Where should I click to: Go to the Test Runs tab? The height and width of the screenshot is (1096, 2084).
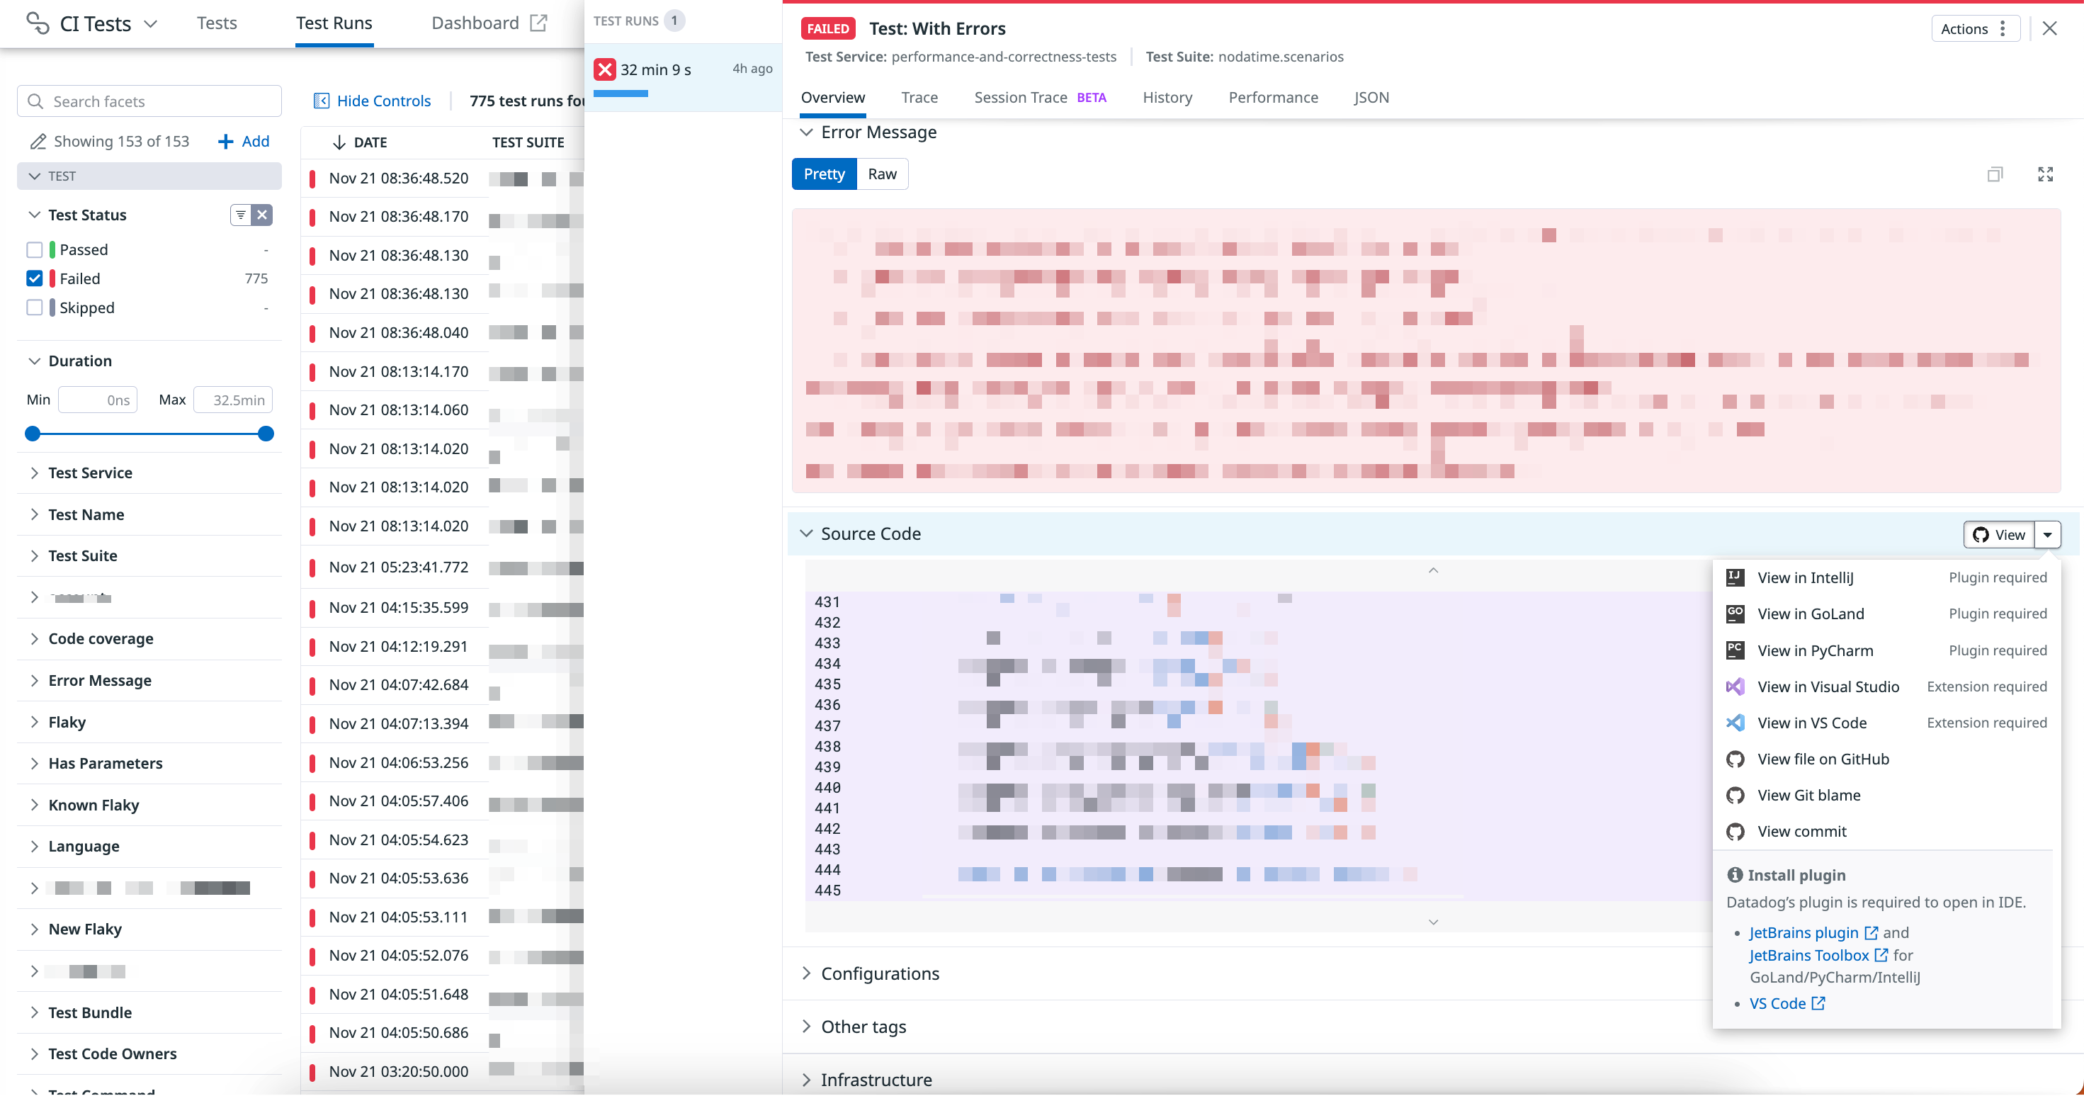pos(334,23)
